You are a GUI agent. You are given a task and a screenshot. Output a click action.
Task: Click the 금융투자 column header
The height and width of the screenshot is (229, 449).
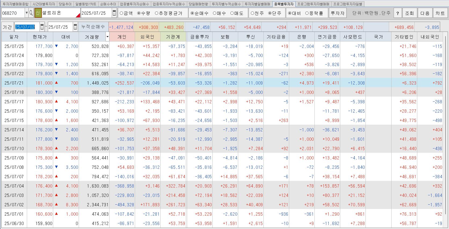pos(200,37)
